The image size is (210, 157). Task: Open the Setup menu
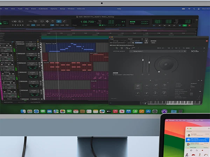(62, 9)
